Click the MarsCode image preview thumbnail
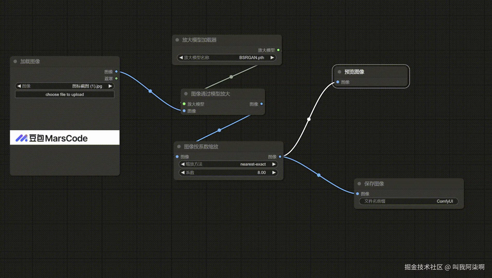This screenshot has width=492, height=278. [65, 137]
